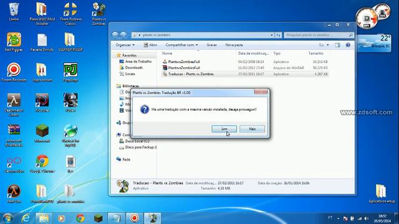Image resolution: width=399 pixels, height=224 pixels.
Task: Click Gravar in the Explorer toolbar
Action: click(212, 45)
